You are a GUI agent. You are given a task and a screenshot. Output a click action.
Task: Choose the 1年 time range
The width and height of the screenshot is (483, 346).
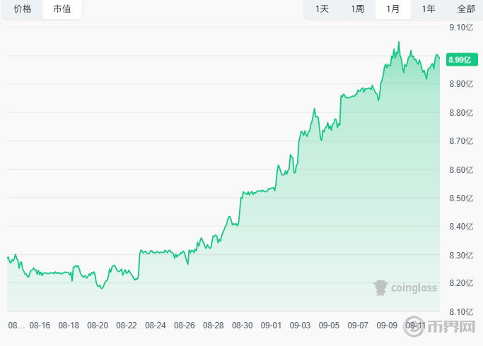429,9
